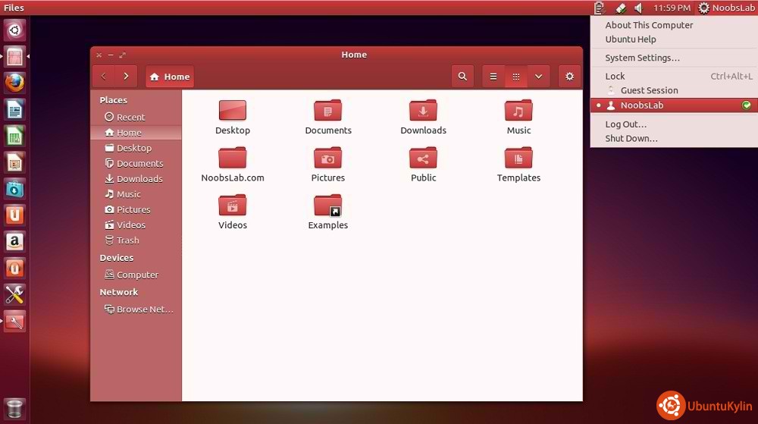Open the Pictures folder icon
This screenshot has width=758, height=424.
pyautogui.click(x=327, y=159)
